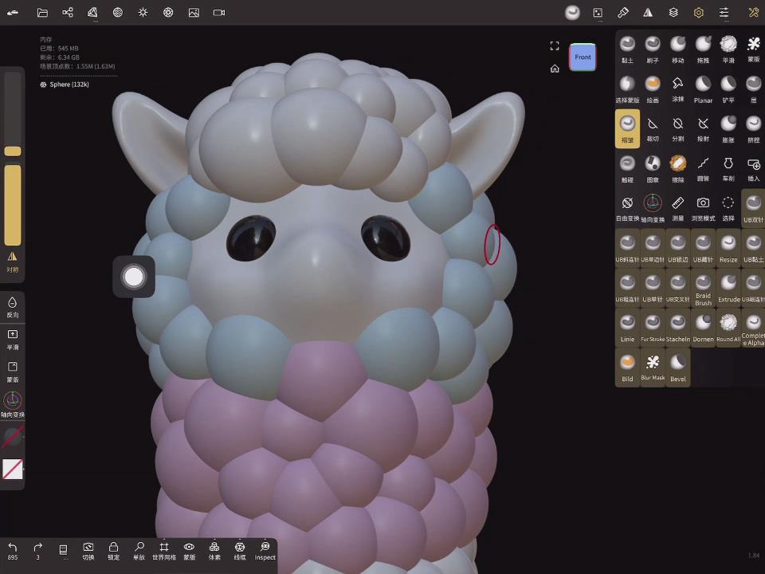Select the 图章 stamp tool
Image resolution: width=765 pixels, height=574 pixels.
[653, 169]
